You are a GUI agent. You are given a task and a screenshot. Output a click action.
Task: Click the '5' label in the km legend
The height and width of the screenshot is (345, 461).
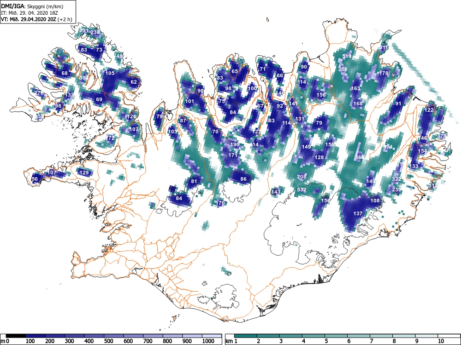326,341
